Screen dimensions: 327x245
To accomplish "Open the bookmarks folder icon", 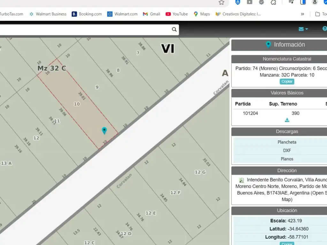I will pos(317,14).
